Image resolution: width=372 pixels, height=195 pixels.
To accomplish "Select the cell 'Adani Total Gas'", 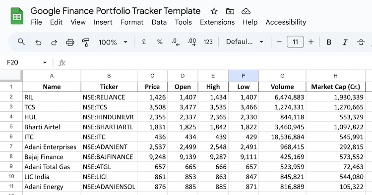I will pyautogui.click(x=52, y=167).
